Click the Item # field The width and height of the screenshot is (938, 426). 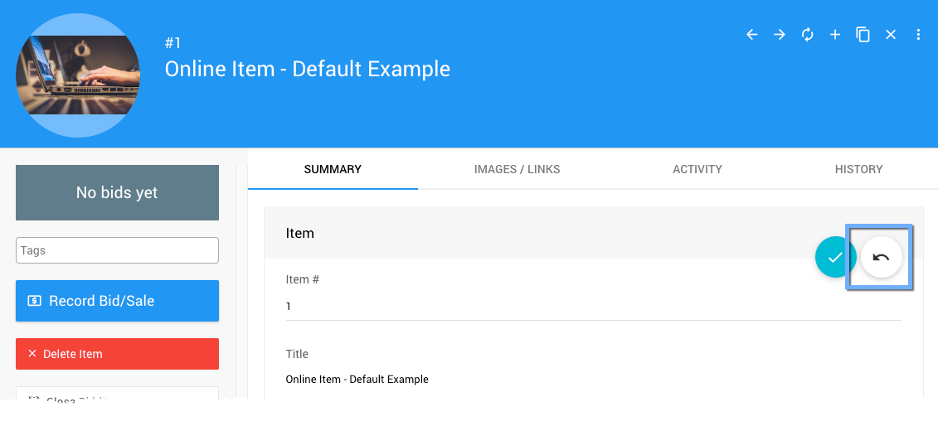[x=593, y=307]
